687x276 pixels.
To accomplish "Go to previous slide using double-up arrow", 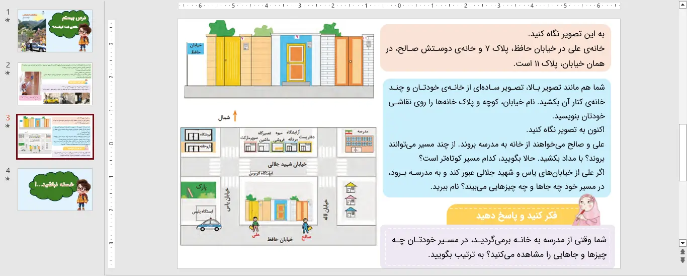I will [682, 251].
